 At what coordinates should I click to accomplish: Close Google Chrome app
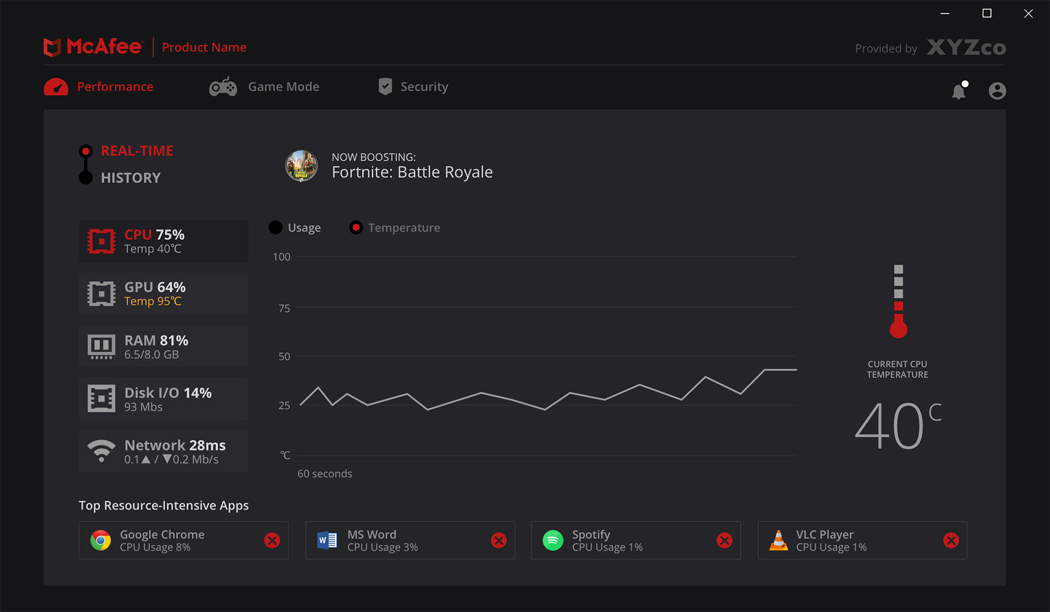tap(272, 540)
